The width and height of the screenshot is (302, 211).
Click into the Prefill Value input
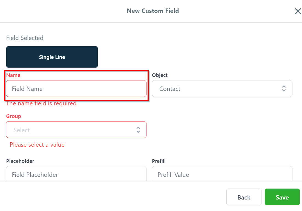point(222,174)
